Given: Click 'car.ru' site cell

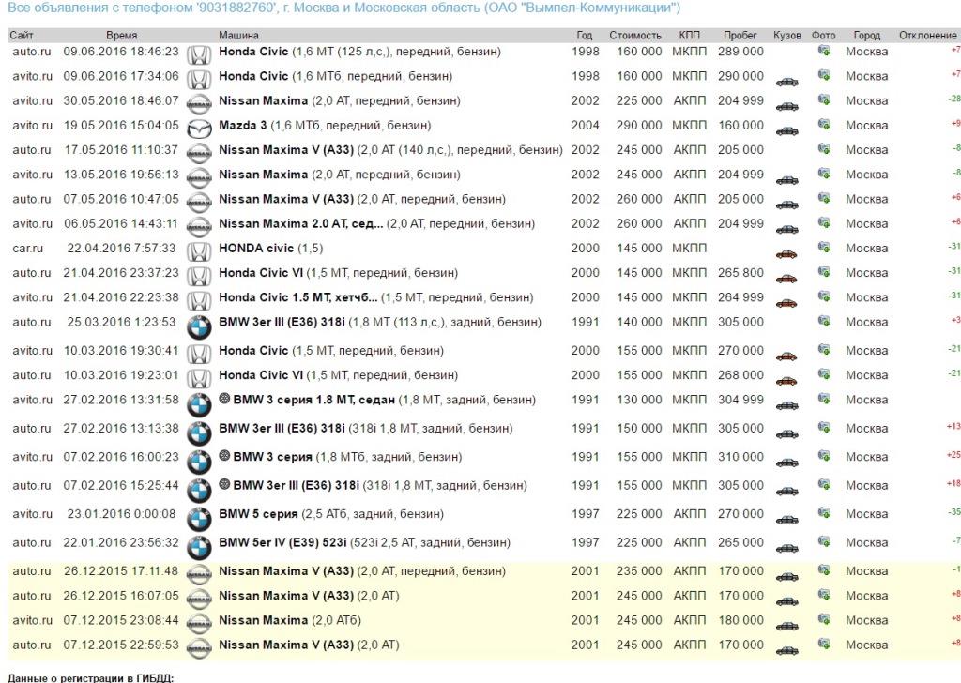Looking at the screenshot, I should click(x=27, y=248).
